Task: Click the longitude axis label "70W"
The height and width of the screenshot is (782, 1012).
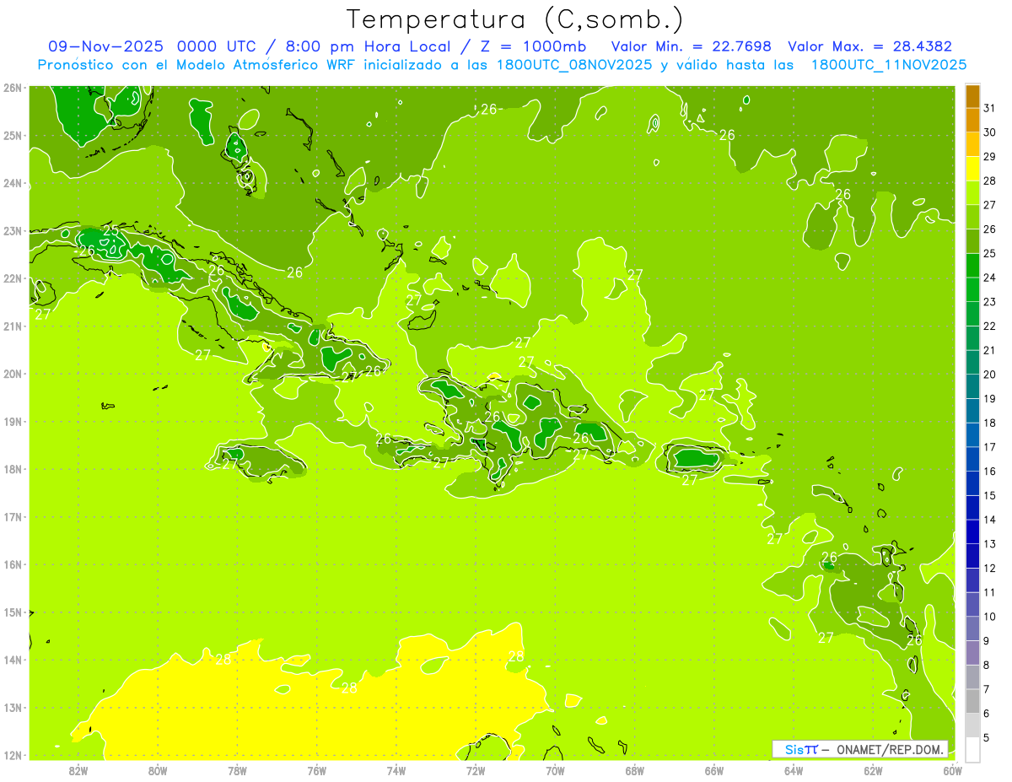Action: point(555,770)
